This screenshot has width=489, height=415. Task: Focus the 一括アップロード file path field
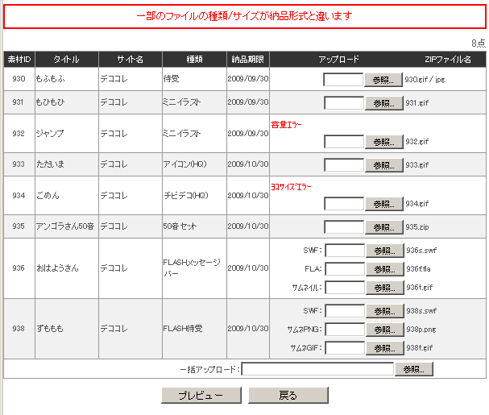point(317,369)
